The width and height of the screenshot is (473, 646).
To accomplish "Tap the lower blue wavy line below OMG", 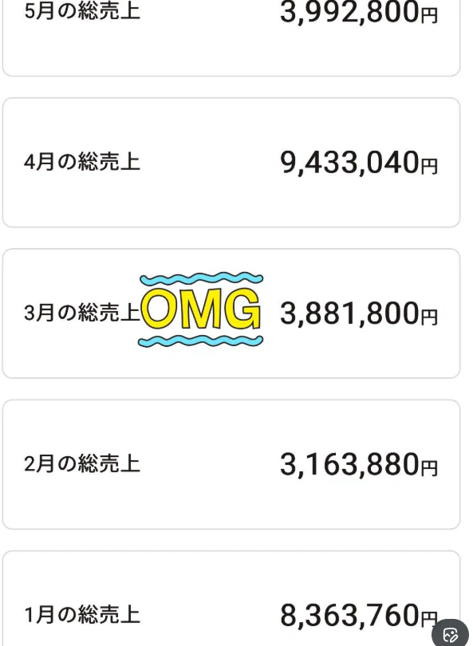I will coord(201,341).
